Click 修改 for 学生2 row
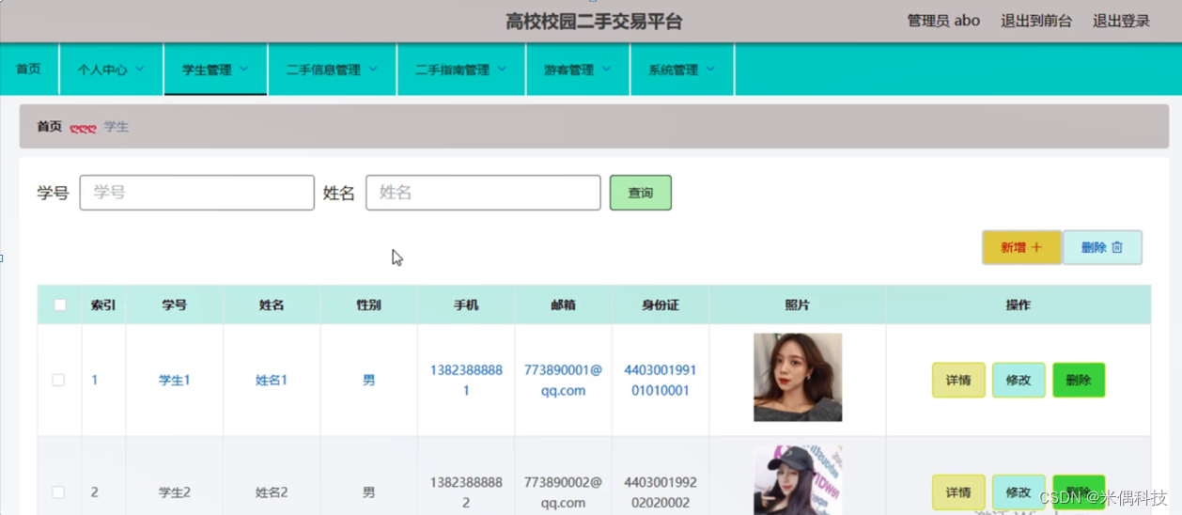This screenshot has width=1182, height=515. 1019,492
